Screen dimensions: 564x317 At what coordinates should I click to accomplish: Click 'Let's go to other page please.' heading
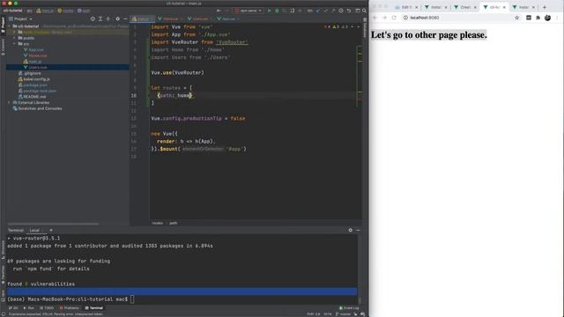click(x=429, y=35)
